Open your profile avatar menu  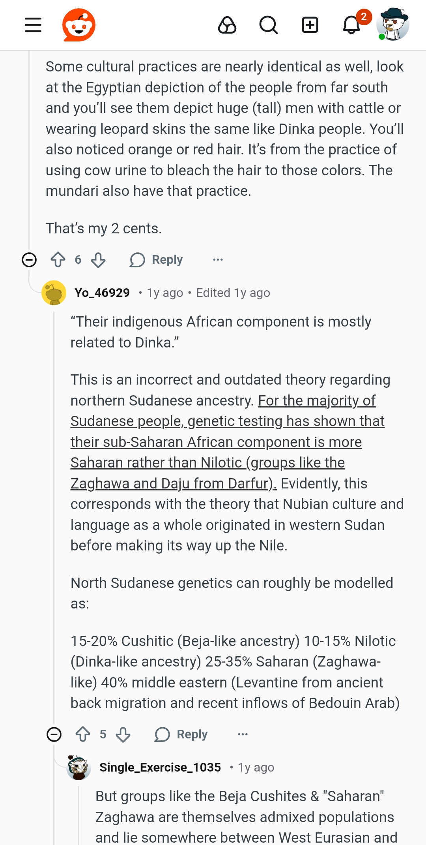(x=392, y=25)
